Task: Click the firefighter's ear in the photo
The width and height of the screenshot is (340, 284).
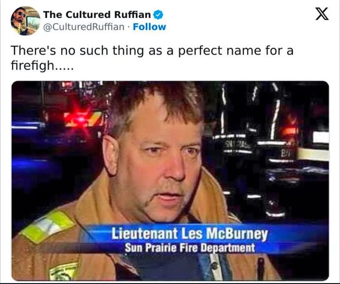Action: click(x=111, y=155)
